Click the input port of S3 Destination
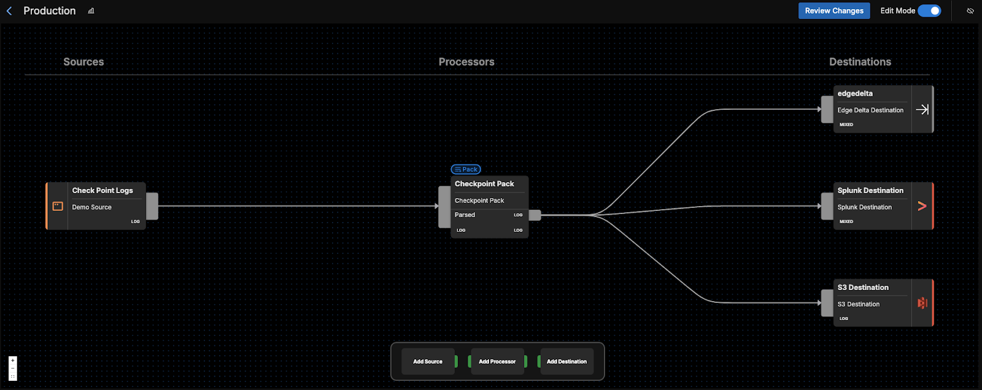The height and width of the screenshot is (390, 982). [827, 303]
